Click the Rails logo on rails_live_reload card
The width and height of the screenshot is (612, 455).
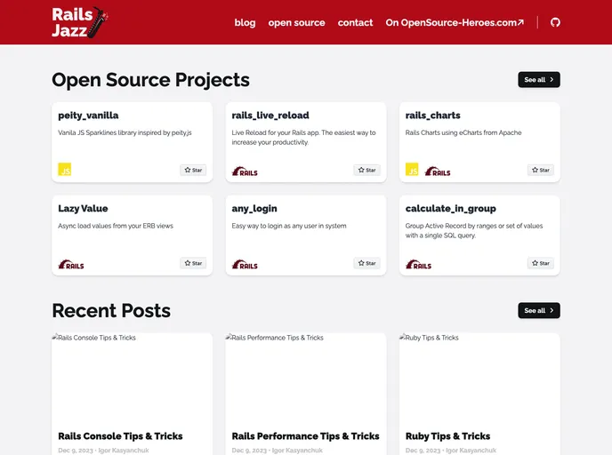coord(245,172)
